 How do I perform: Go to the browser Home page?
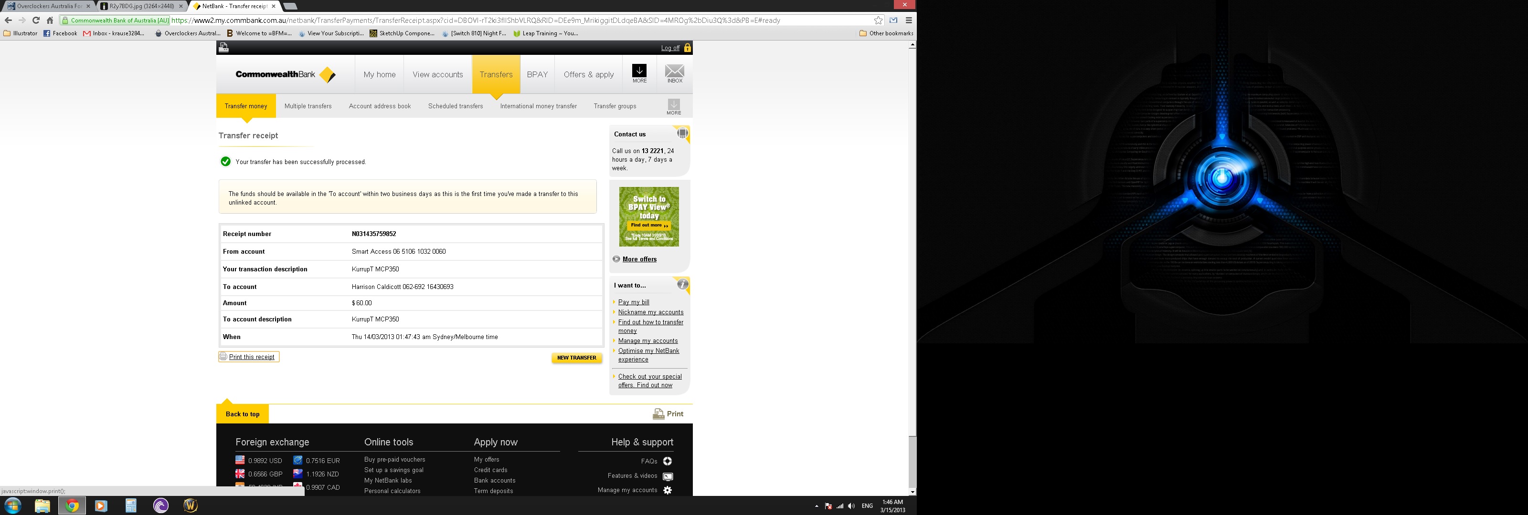point(50,20)
